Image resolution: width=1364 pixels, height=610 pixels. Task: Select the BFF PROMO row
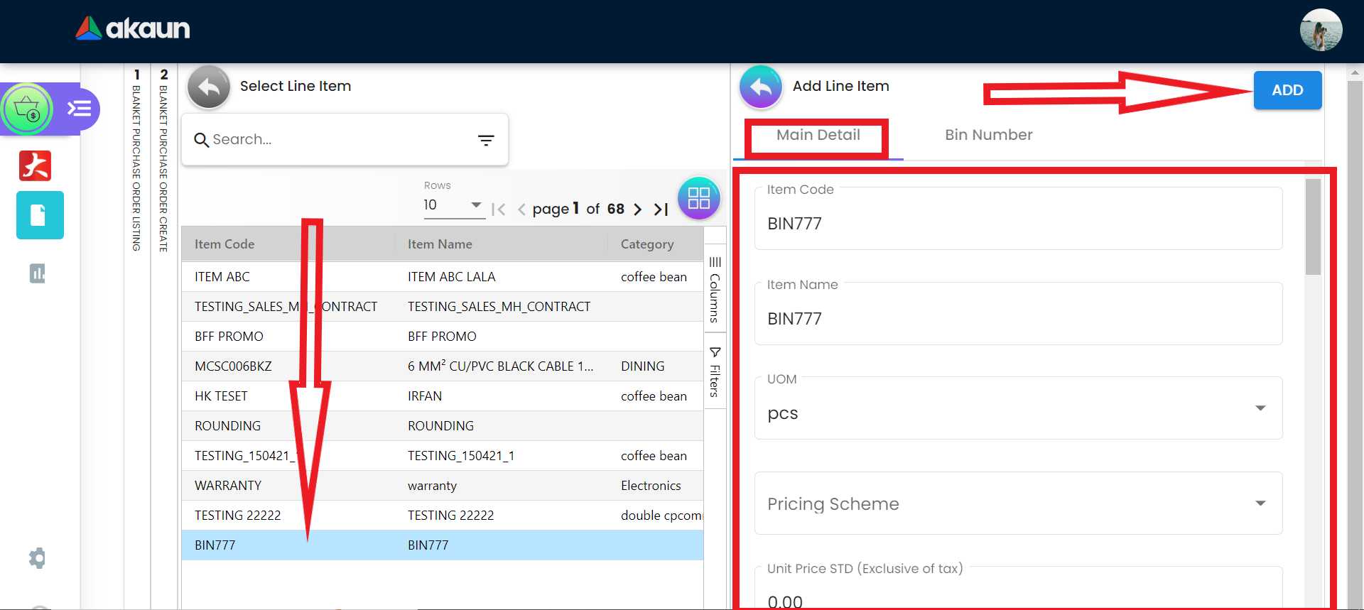click(x=442, y=337)
